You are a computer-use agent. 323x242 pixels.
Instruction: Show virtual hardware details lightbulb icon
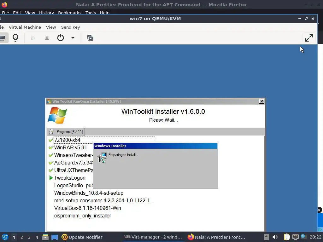15,38
